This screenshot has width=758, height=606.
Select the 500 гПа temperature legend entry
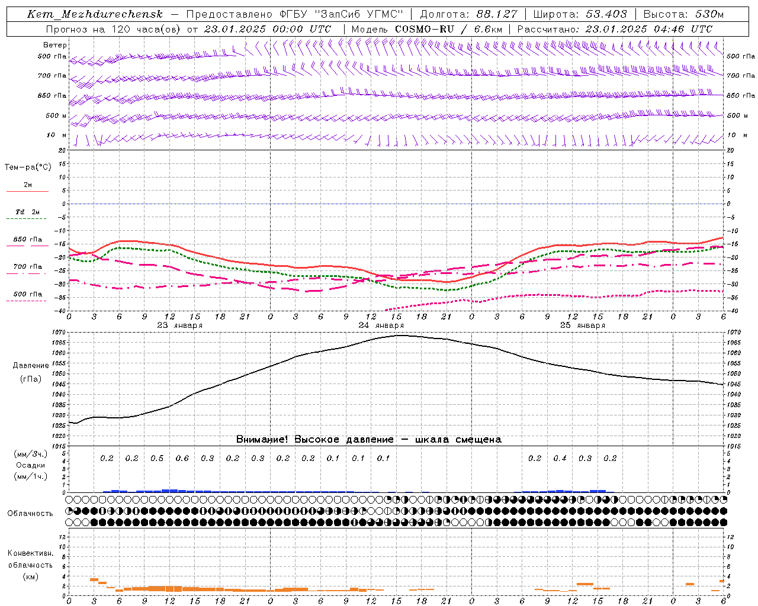coord(28,294)
